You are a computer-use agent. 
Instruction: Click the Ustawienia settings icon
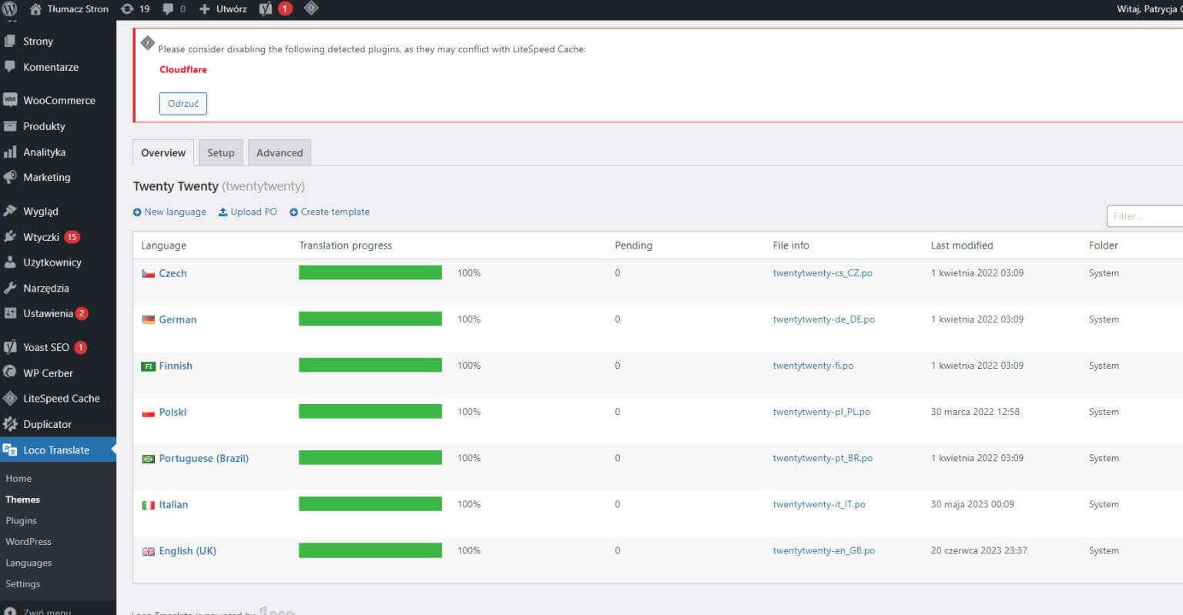tap(10, 313)
